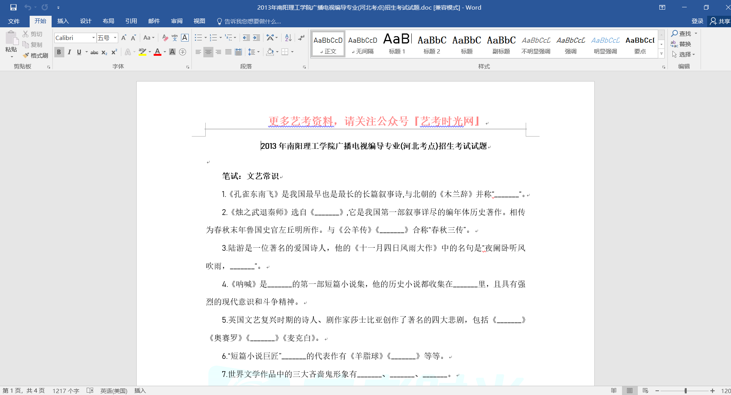Increase the paragraph indent
731x395 pixels.
(x=257, y=38)
